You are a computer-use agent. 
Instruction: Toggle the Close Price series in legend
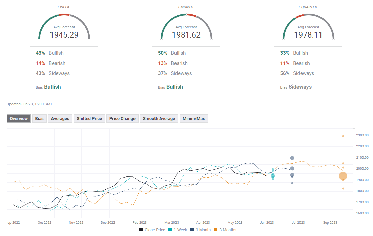pos(152,230)
